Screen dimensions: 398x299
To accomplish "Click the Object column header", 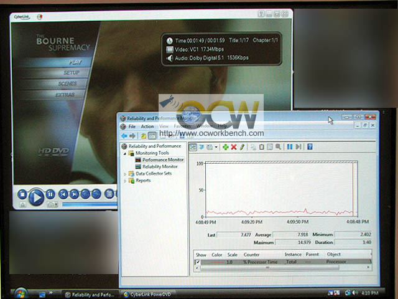I will 333,254.
